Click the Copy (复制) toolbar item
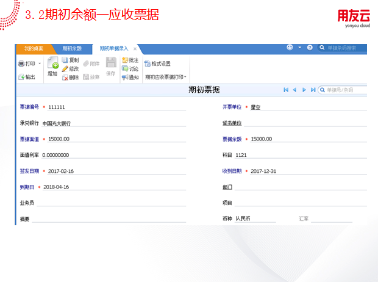Screen dimensions: 378x282 (x=70, y=60)
